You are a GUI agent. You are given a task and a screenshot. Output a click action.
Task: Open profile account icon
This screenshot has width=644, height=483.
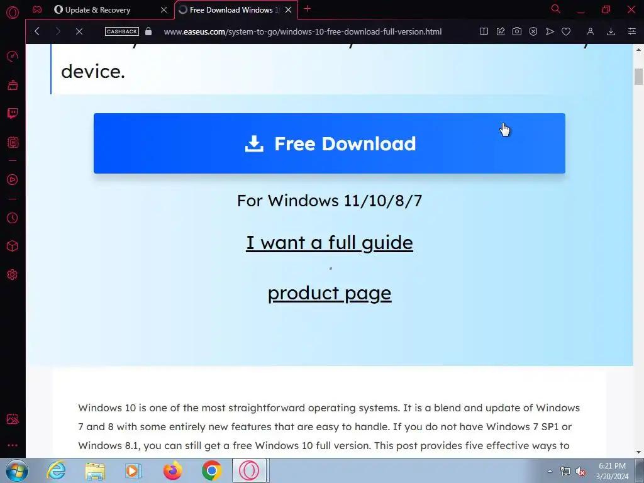pos(590,31)
